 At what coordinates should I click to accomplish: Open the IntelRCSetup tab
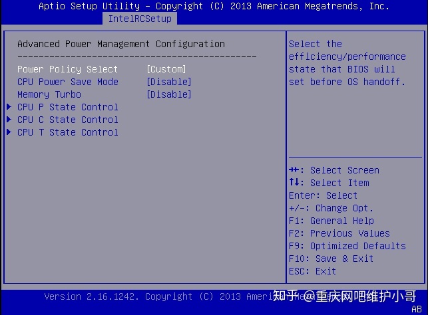pos(140,19)
